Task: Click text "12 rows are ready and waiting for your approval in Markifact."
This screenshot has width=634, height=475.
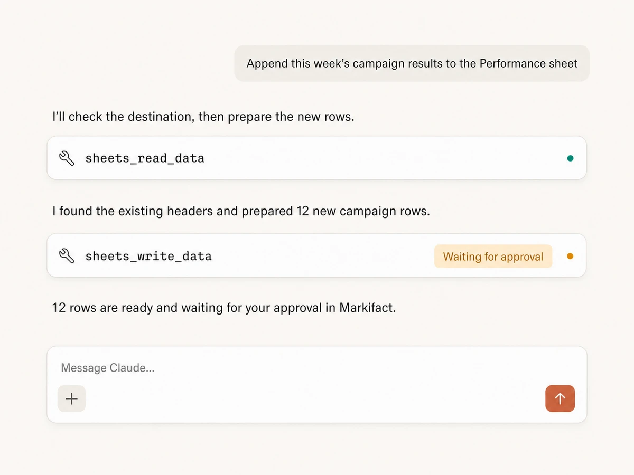Action: pyautogui.click(x=223, y=307)
